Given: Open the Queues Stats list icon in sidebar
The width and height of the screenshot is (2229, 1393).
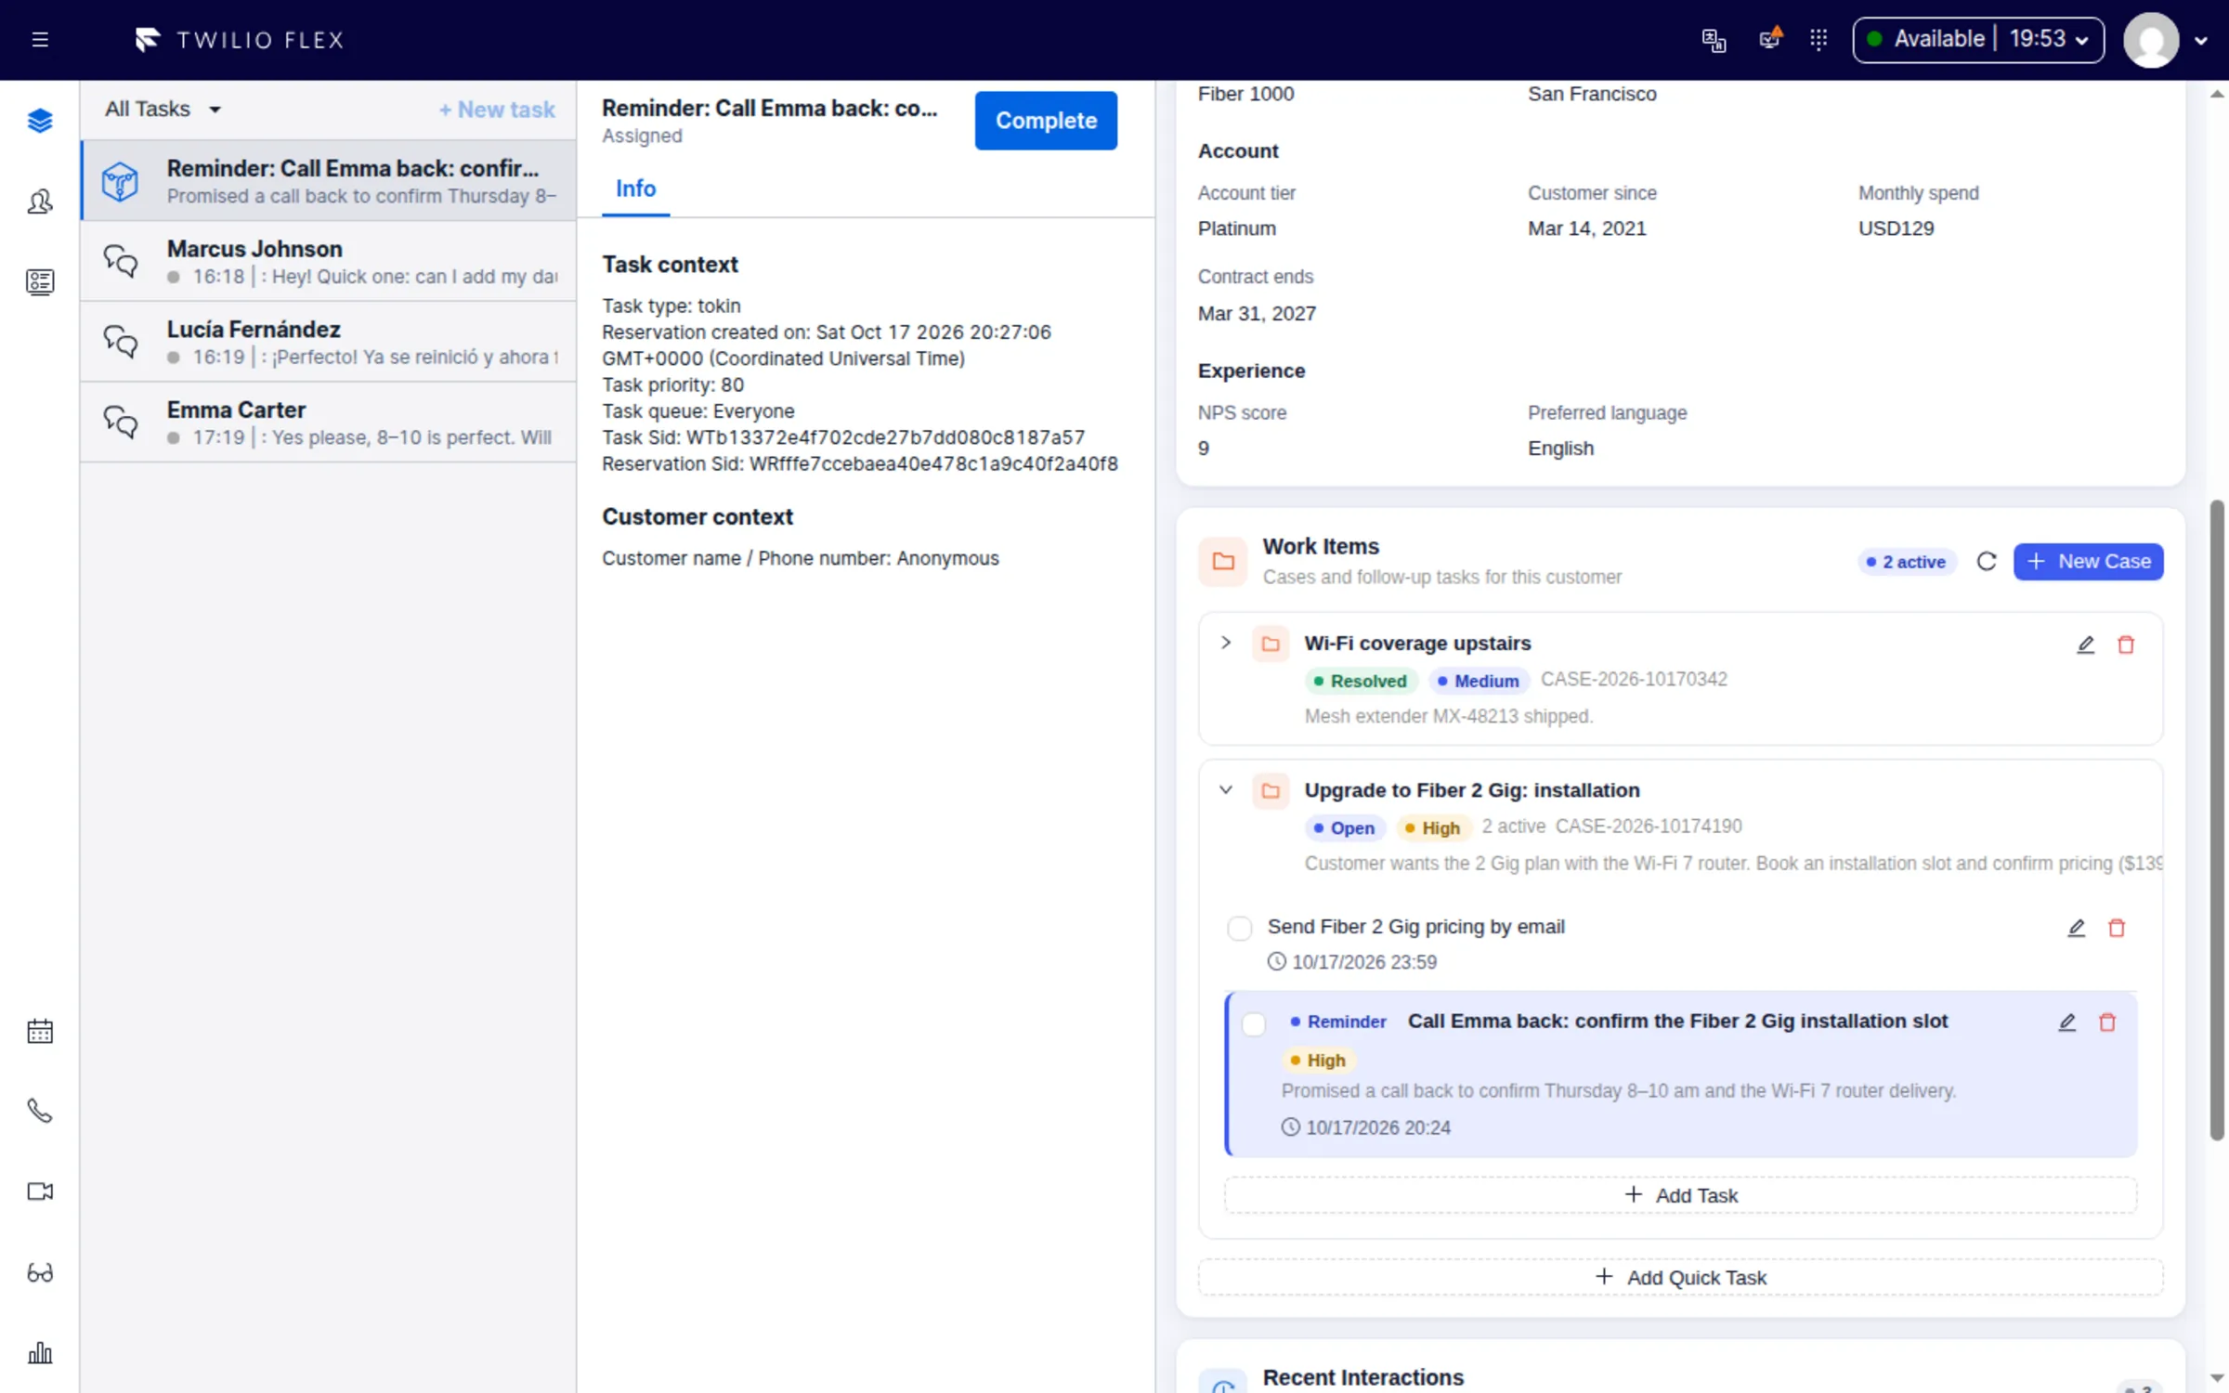Looking at the screenshot, I should (40, 282).
